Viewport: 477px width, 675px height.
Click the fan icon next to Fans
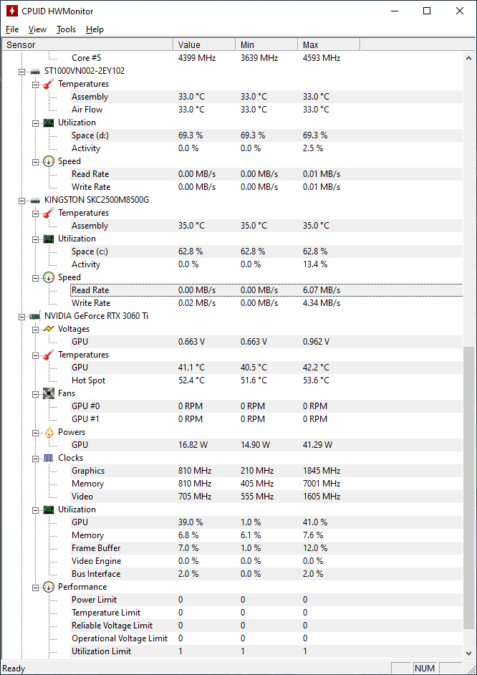pyautogui.click(x=49, y=393)
